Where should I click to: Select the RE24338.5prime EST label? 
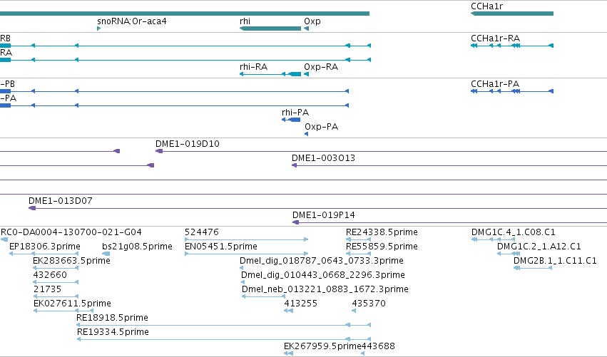click(x=382, y=232)
